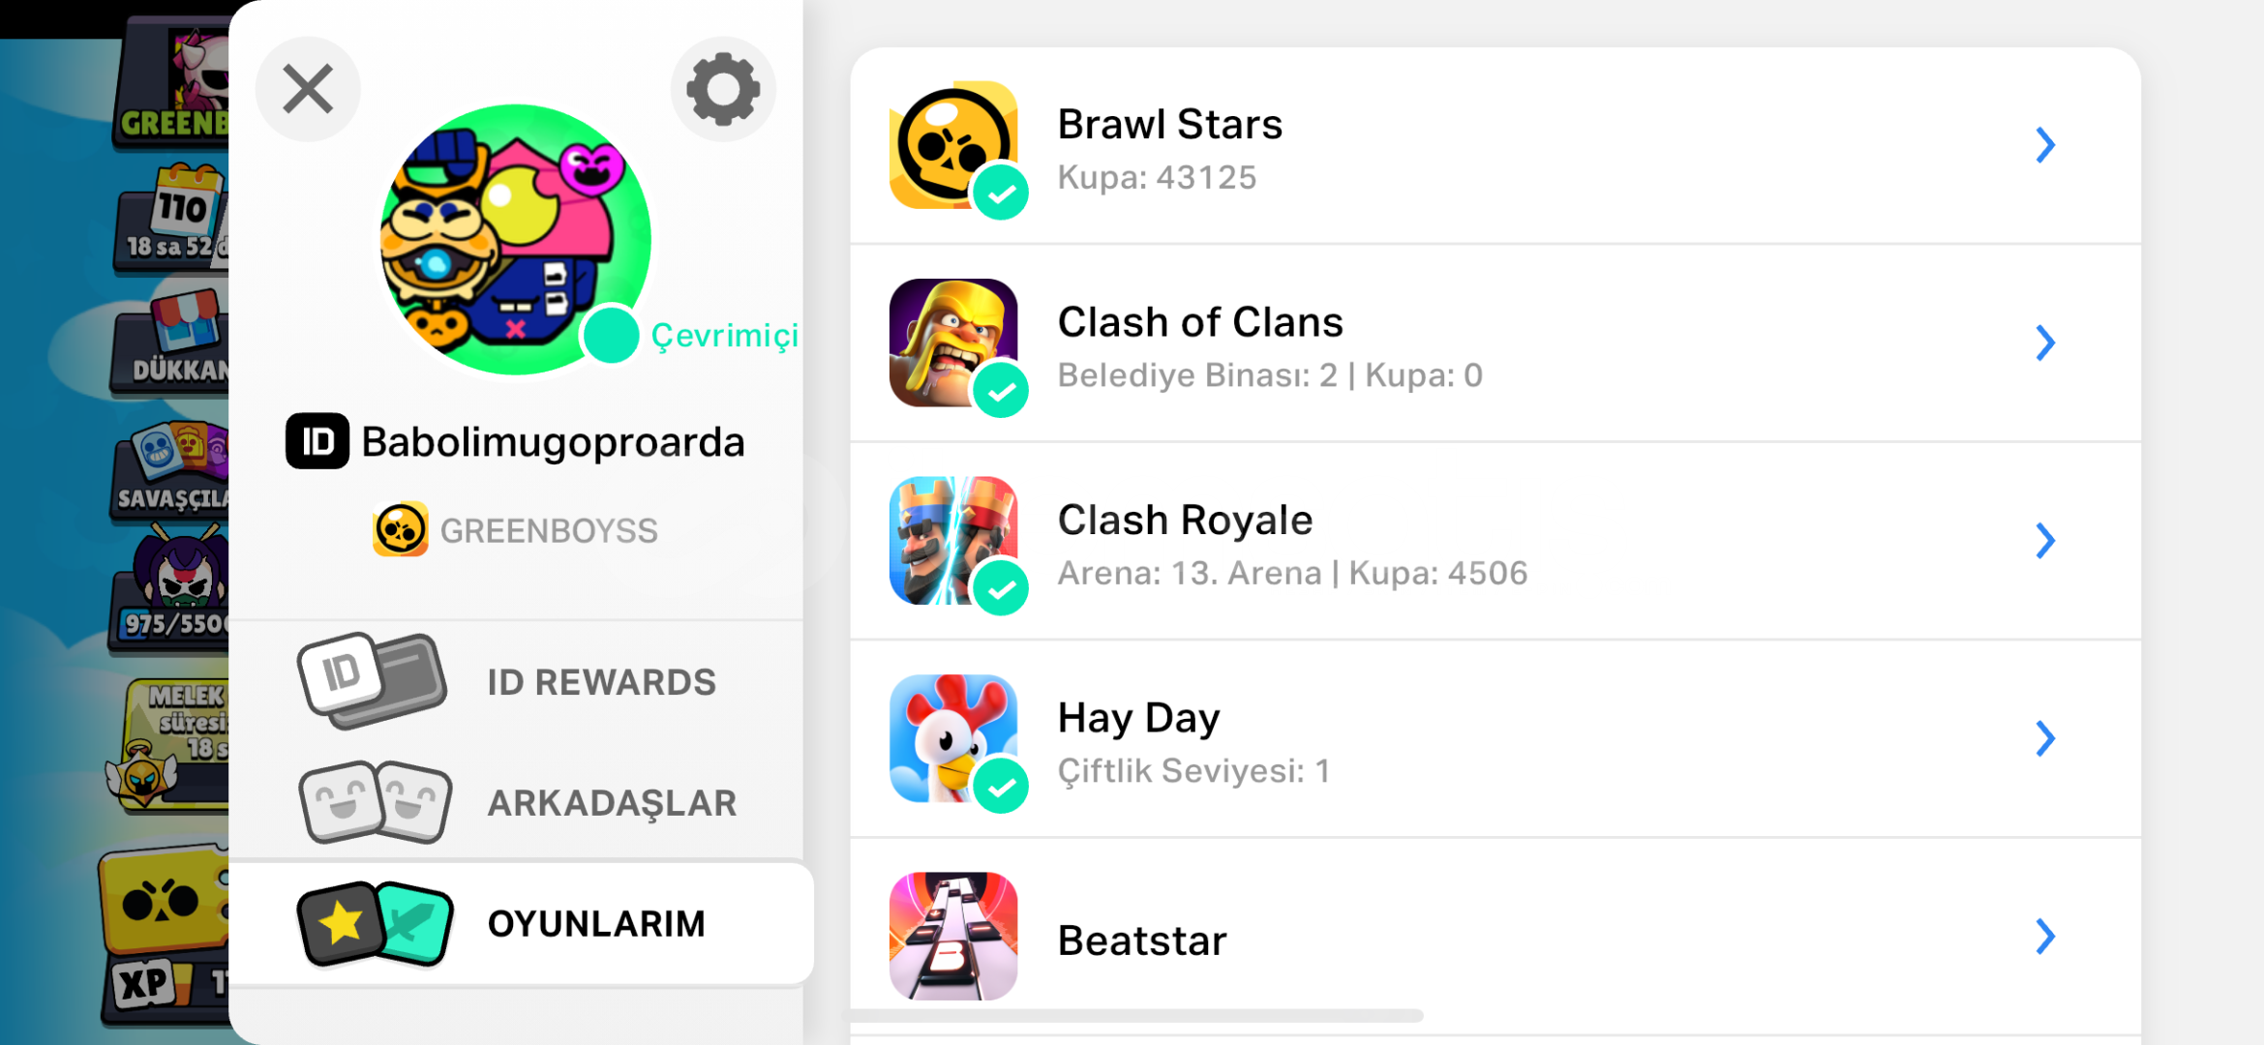
Task: Tap the Brawl Stars app icon
Action: (953, 145)
